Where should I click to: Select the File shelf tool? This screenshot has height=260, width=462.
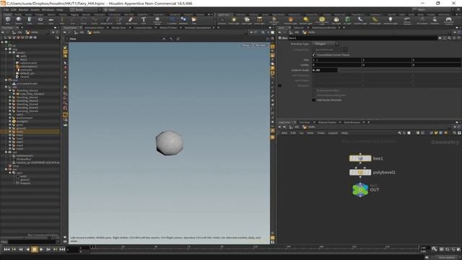(194, 21)
